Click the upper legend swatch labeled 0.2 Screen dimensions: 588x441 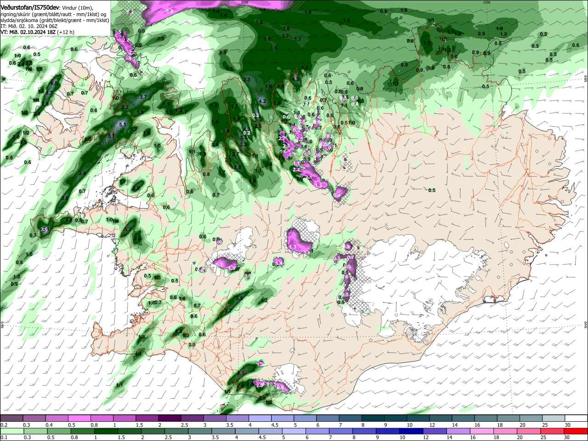pos(11,418)
